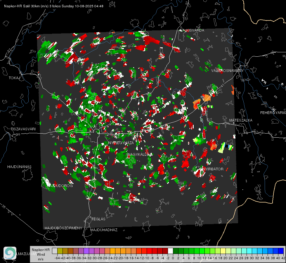Image resolution: width=286 pixels, height=263 pixels.
Task: Click the HAJDÚDOROG town label
Action: pyautogui.click(x=60, y=186)
